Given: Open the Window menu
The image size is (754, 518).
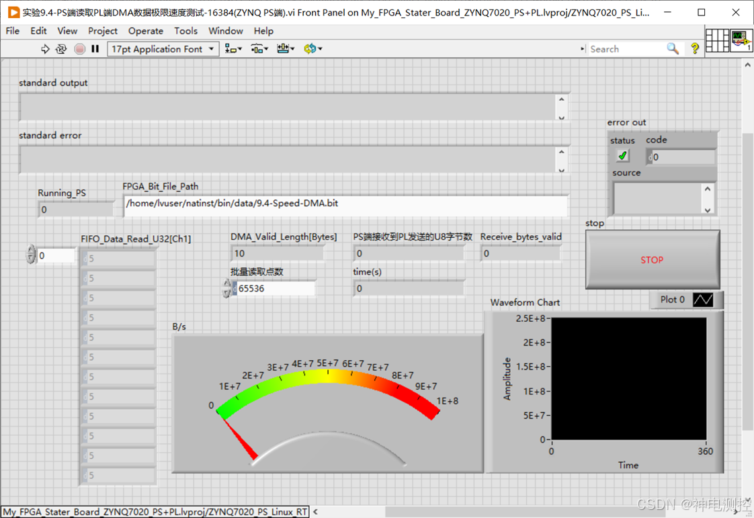Looking at the screenshot, I should pyautogui.click(x=226, y=31).
